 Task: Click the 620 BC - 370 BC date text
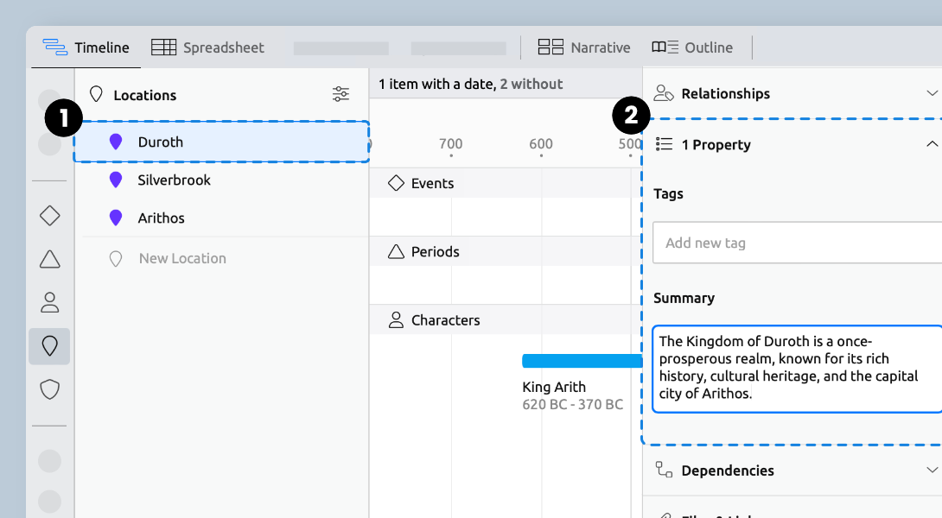pyautogui.click(x=572, y=405)
